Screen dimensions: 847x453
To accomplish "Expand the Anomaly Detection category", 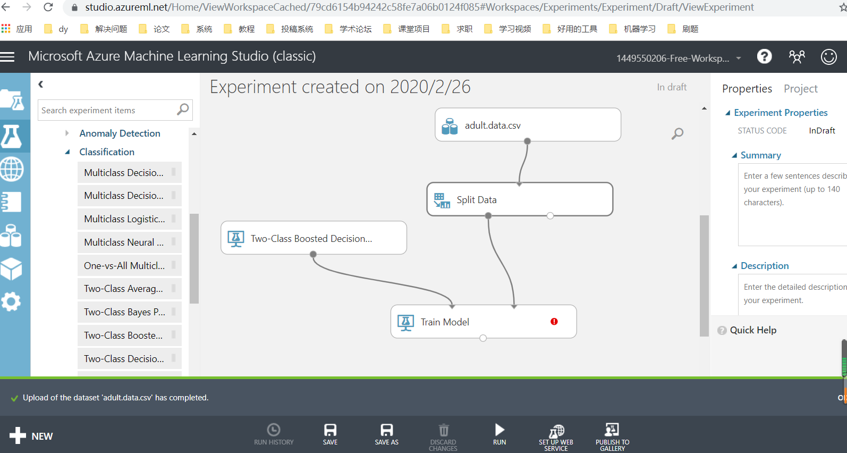I will pos(67,133).
